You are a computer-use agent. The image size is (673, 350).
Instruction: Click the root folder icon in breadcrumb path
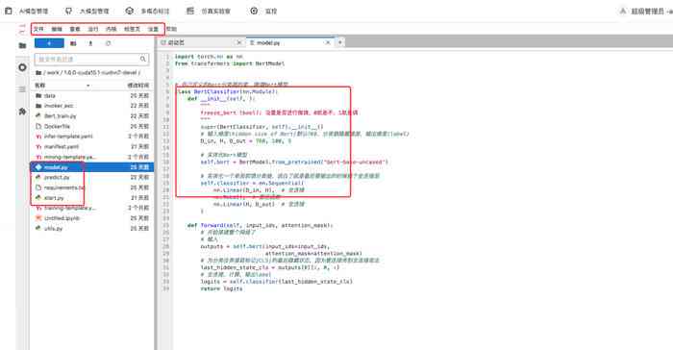click(38, 72)
